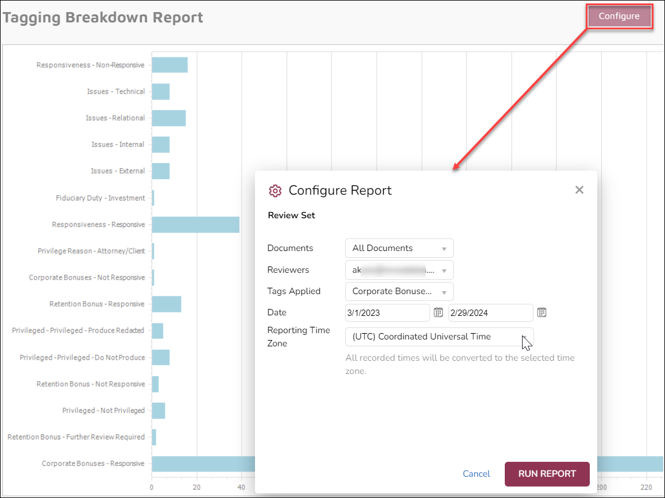The image size is (665, 498).
Task: Click the Tagging Breakdown Report title
Action: [104, 17]
